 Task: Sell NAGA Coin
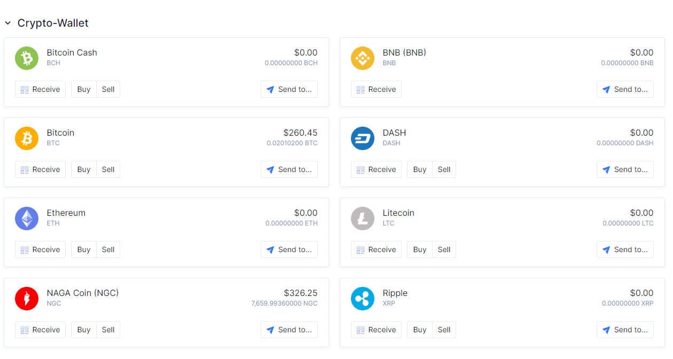pyautogui.click(x=108, y=330)
